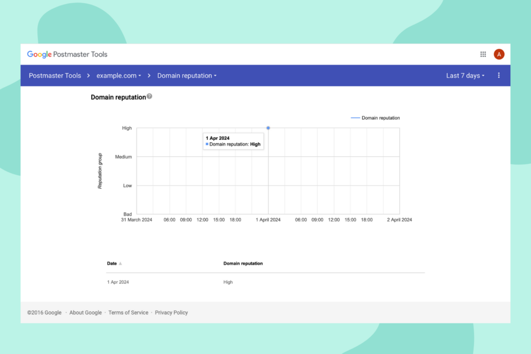The image size is (531, 354).
Task: Open the Domain reputation dashboard dropdown
Action: pyautogui.click(x=187, y=76)
